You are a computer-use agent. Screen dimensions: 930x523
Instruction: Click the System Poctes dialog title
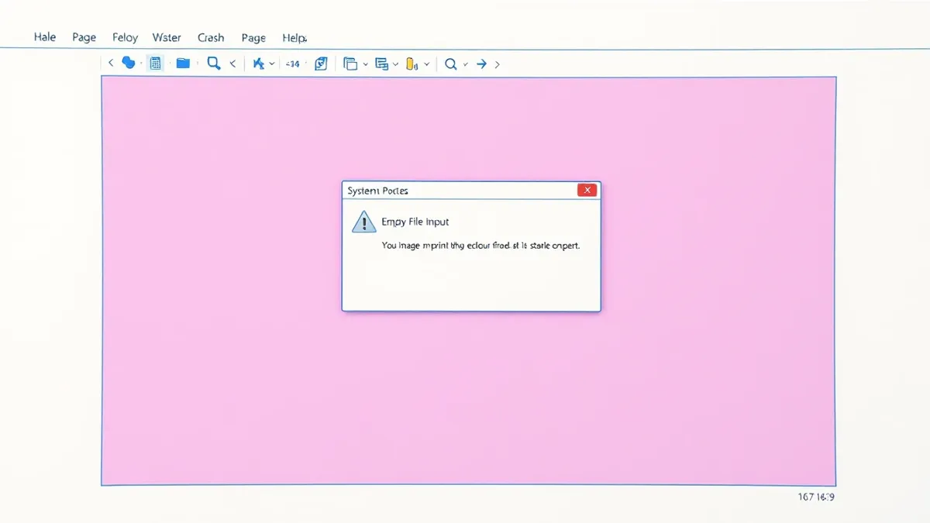pos(378,191)
